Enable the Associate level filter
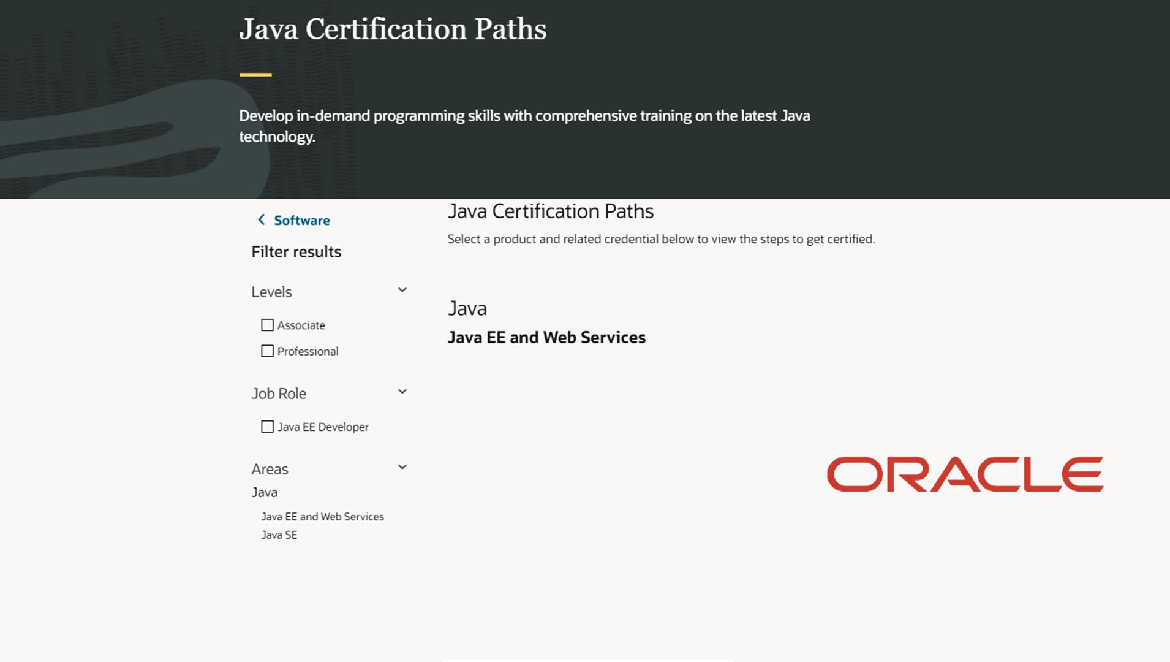The image size is (1170, 662). [267, 325]
